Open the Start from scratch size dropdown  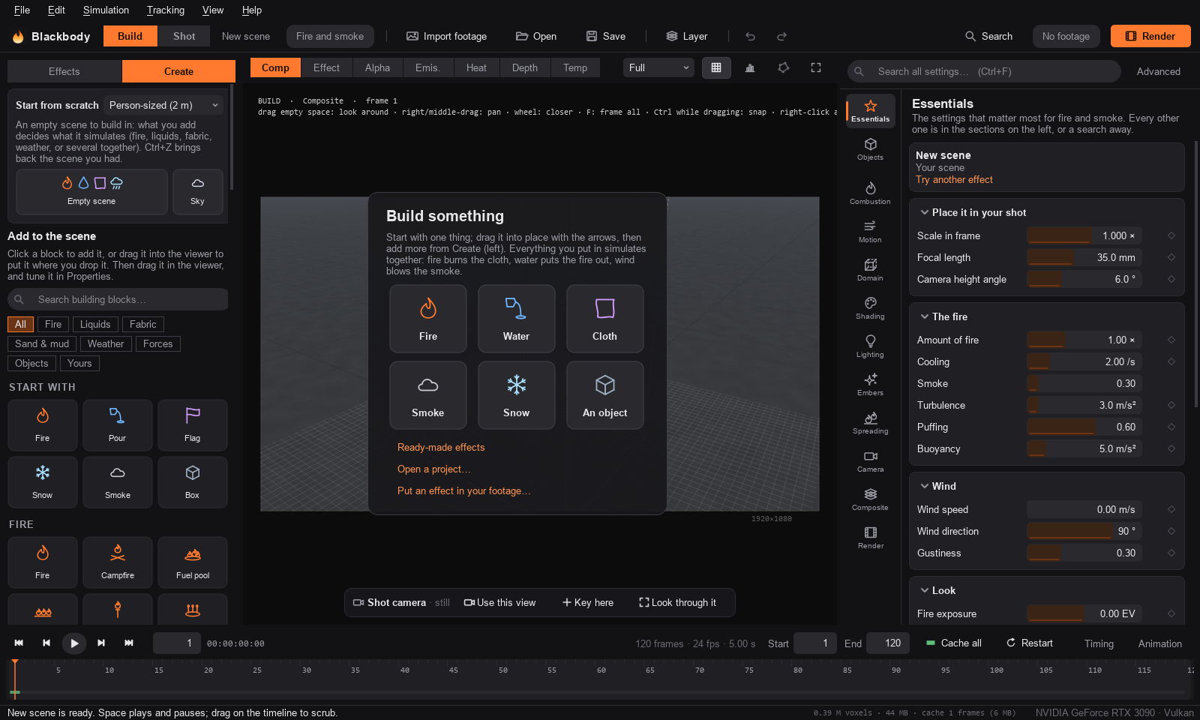pos(163,105)
